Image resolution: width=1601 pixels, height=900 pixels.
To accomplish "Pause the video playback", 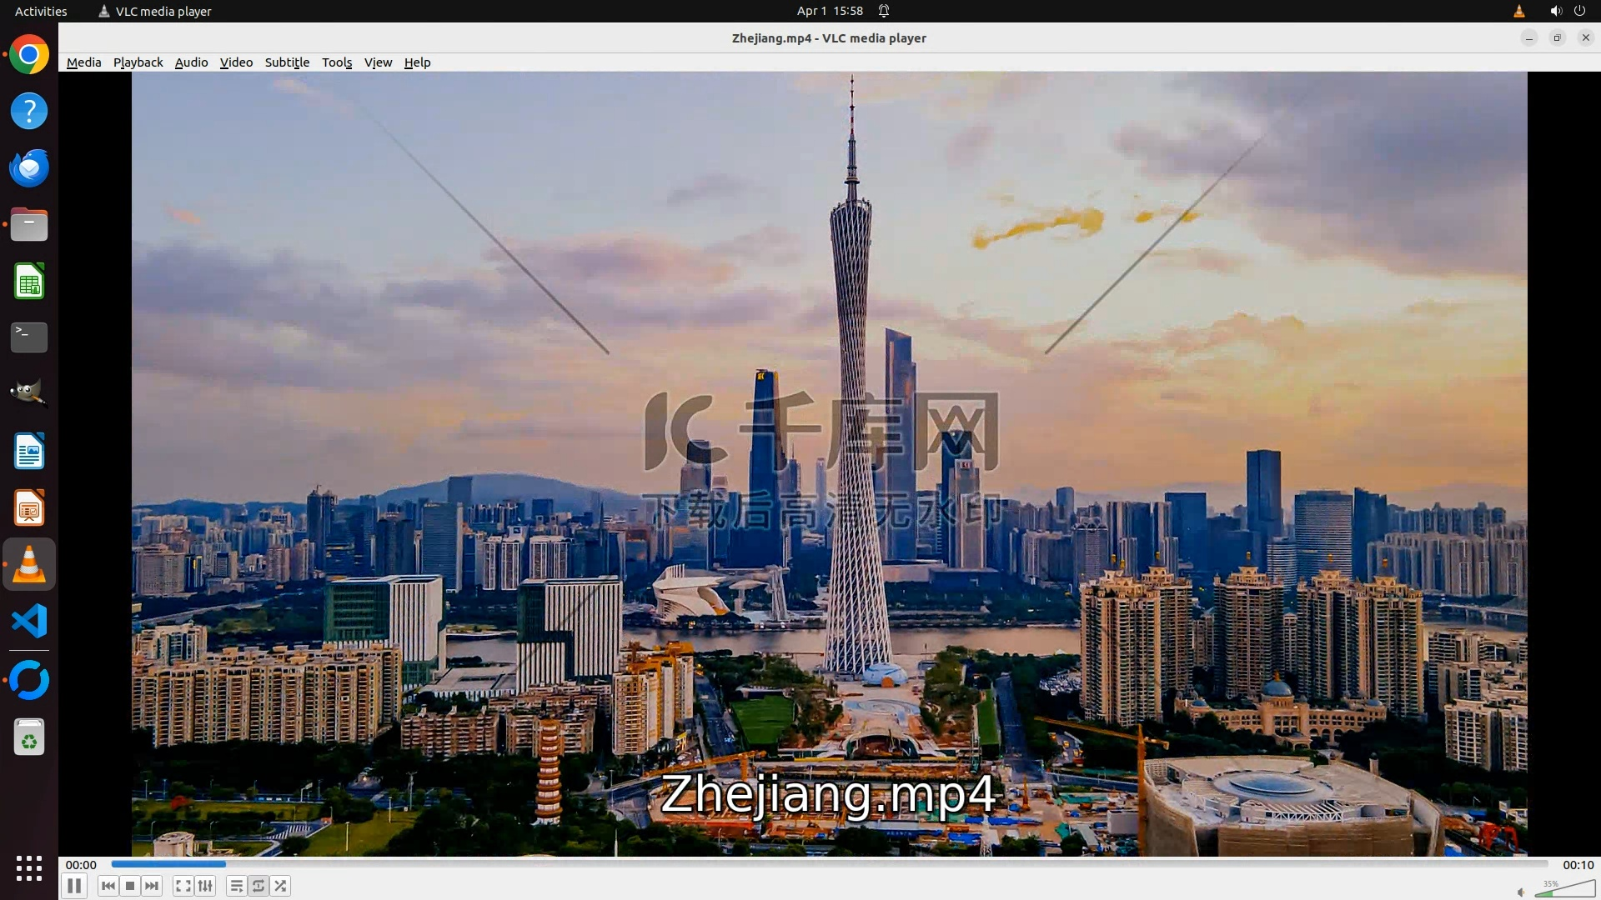I will tap(74, 886).
